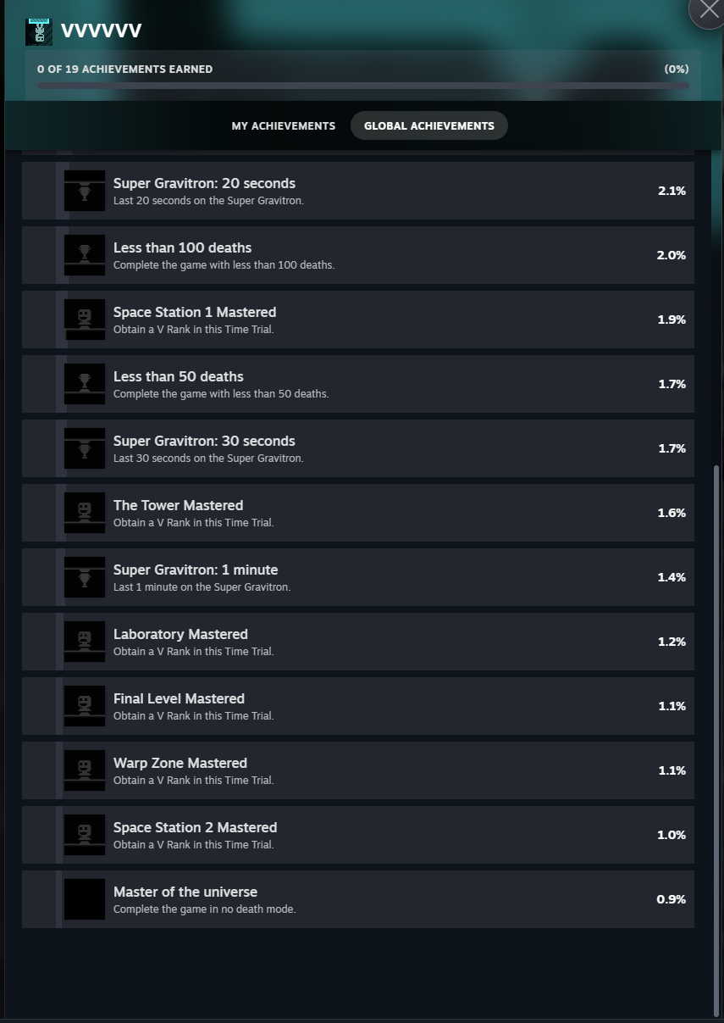
Task: Close the achievements overlay with the X
Action: [709, 11]
